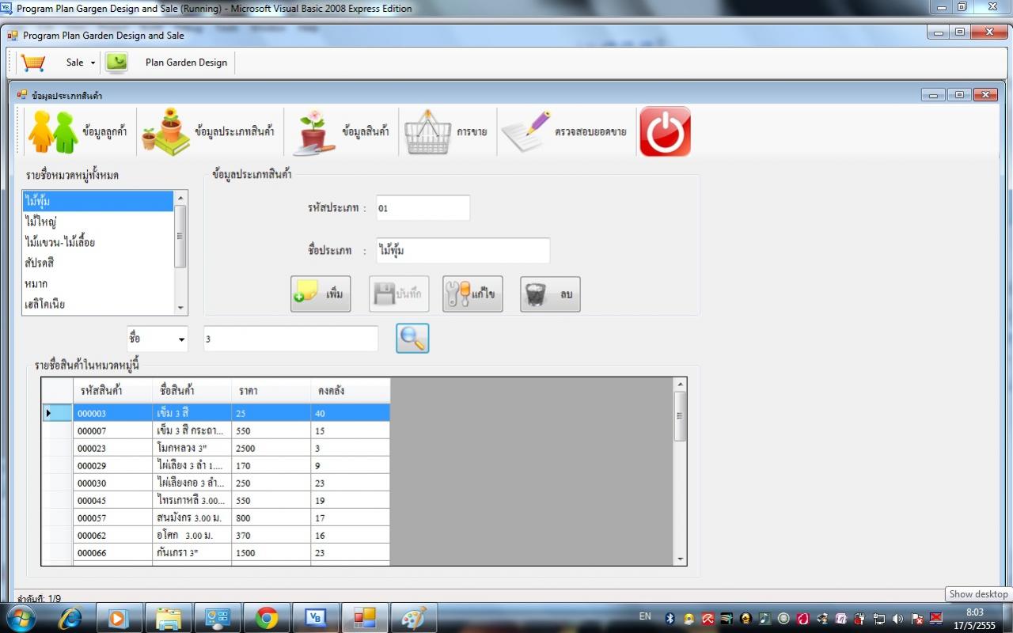The height and width of the screenshot is (633, 1013).
Task: Click the รหัสประเภท field showing 01
Action: (423, 208)
